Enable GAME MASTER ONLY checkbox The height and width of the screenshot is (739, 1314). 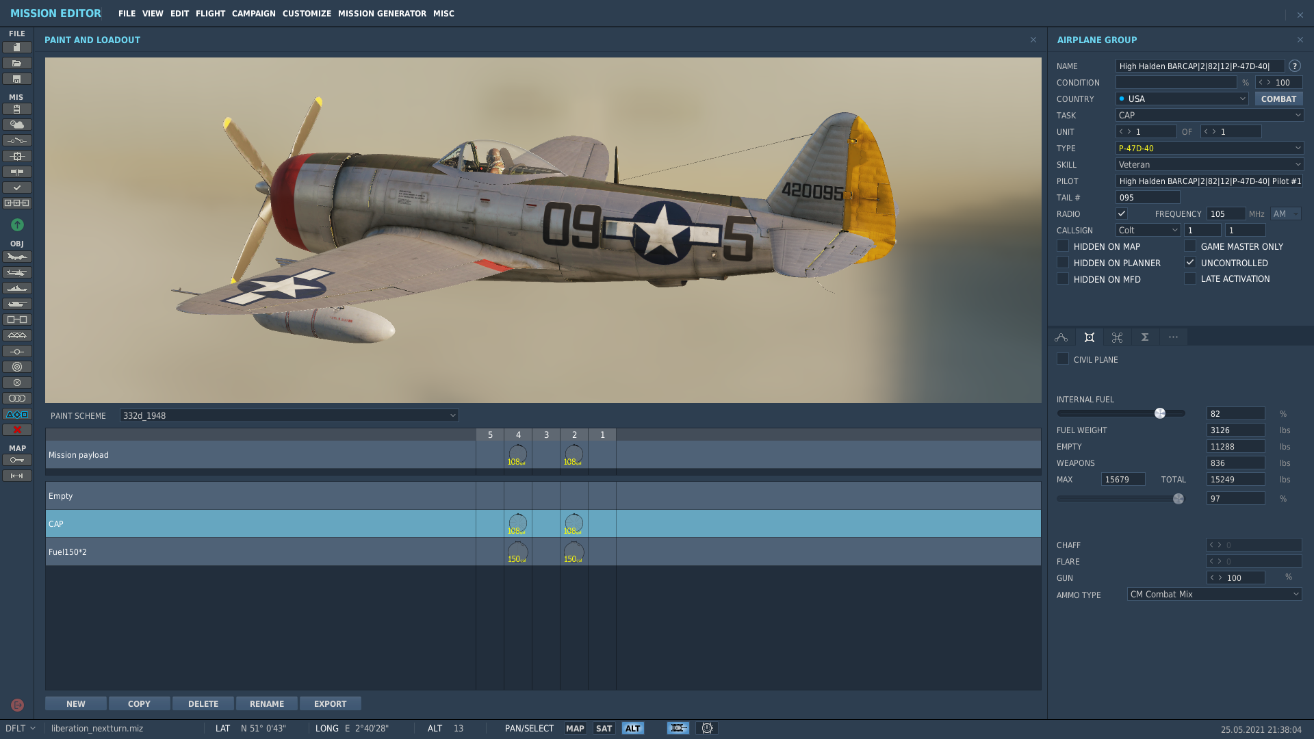pos(1190,246)
